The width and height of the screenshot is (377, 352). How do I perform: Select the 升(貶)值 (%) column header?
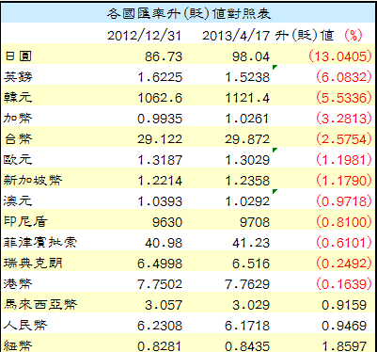[x=319, y=36]
